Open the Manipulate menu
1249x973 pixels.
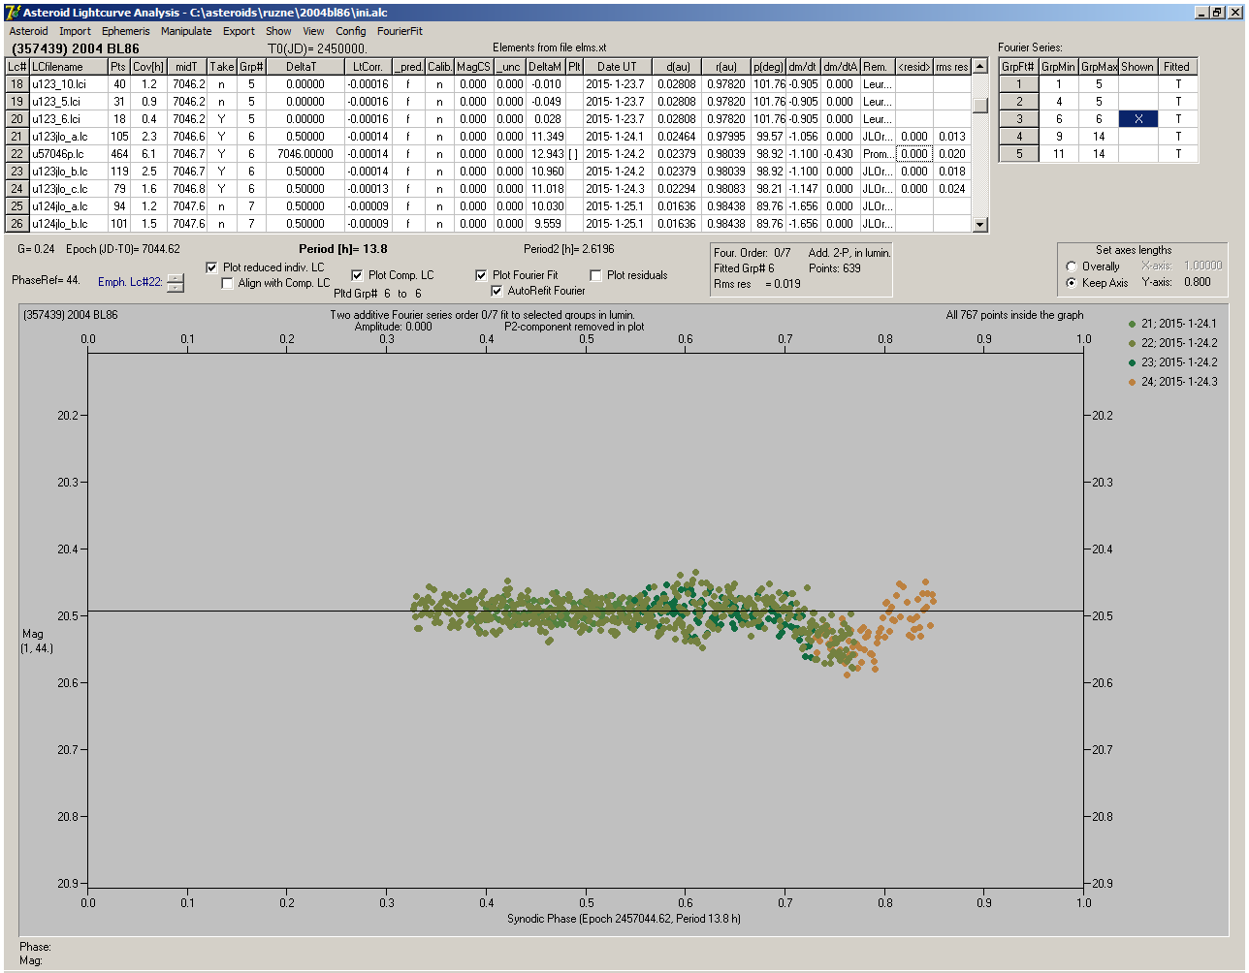[186, 31]
